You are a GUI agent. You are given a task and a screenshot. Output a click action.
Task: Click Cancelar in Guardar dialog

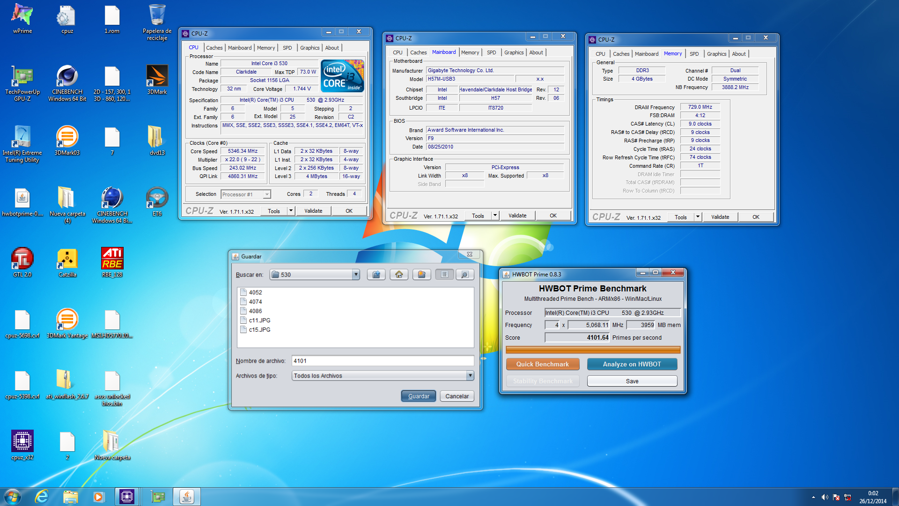(x=457, y=396)
